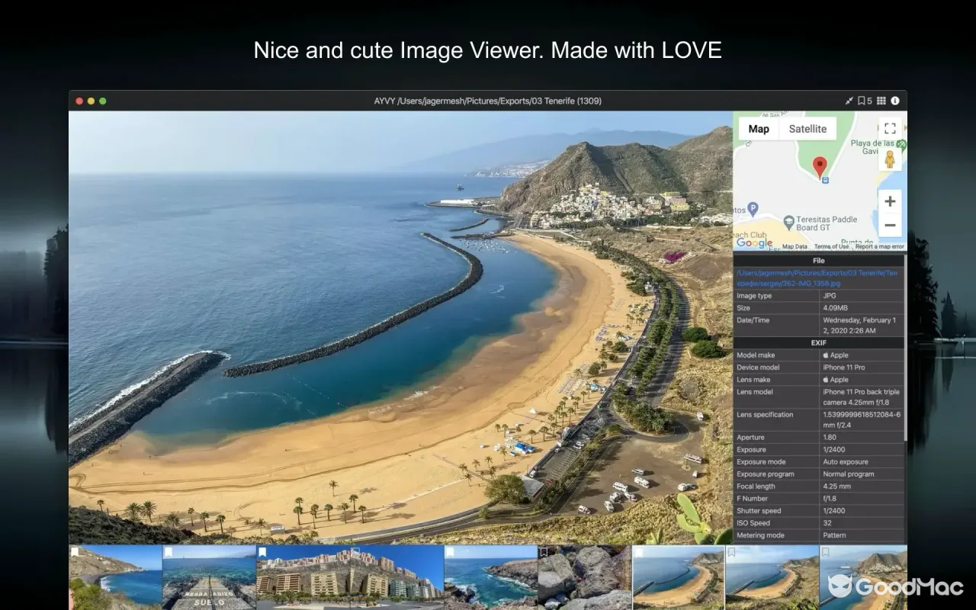Select the Image type value JPG
The height and width of the screenshot is (610, 976).
(x=830, y=296)
